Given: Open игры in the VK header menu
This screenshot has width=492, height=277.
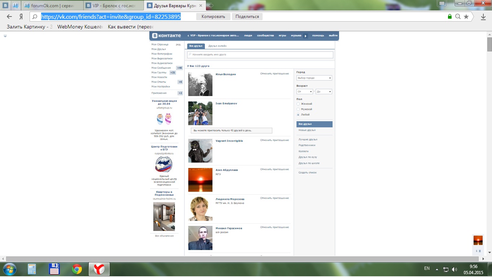Looking at the screenshot, I should click(x=282, y=36).
